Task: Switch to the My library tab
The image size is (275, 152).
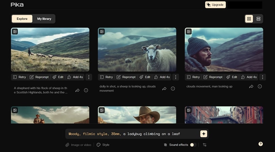Action: click(x=44, y=19)
